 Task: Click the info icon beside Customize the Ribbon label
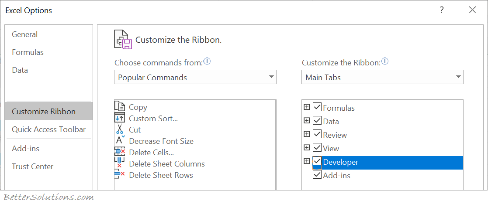coord(385,61)
